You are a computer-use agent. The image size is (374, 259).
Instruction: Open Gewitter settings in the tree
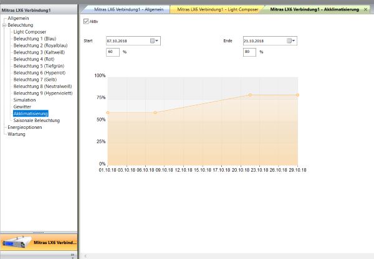(22, 106)
